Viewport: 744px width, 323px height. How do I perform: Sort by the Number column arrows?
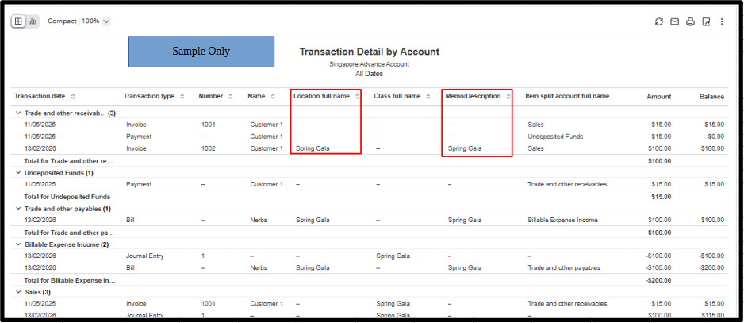point(231,97)
